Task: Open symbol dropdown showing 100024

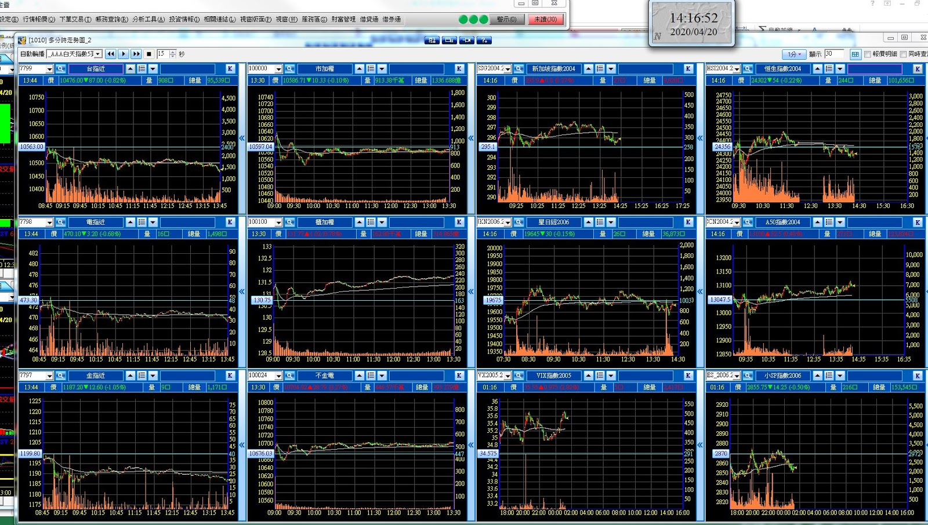Action: (278, 376)
